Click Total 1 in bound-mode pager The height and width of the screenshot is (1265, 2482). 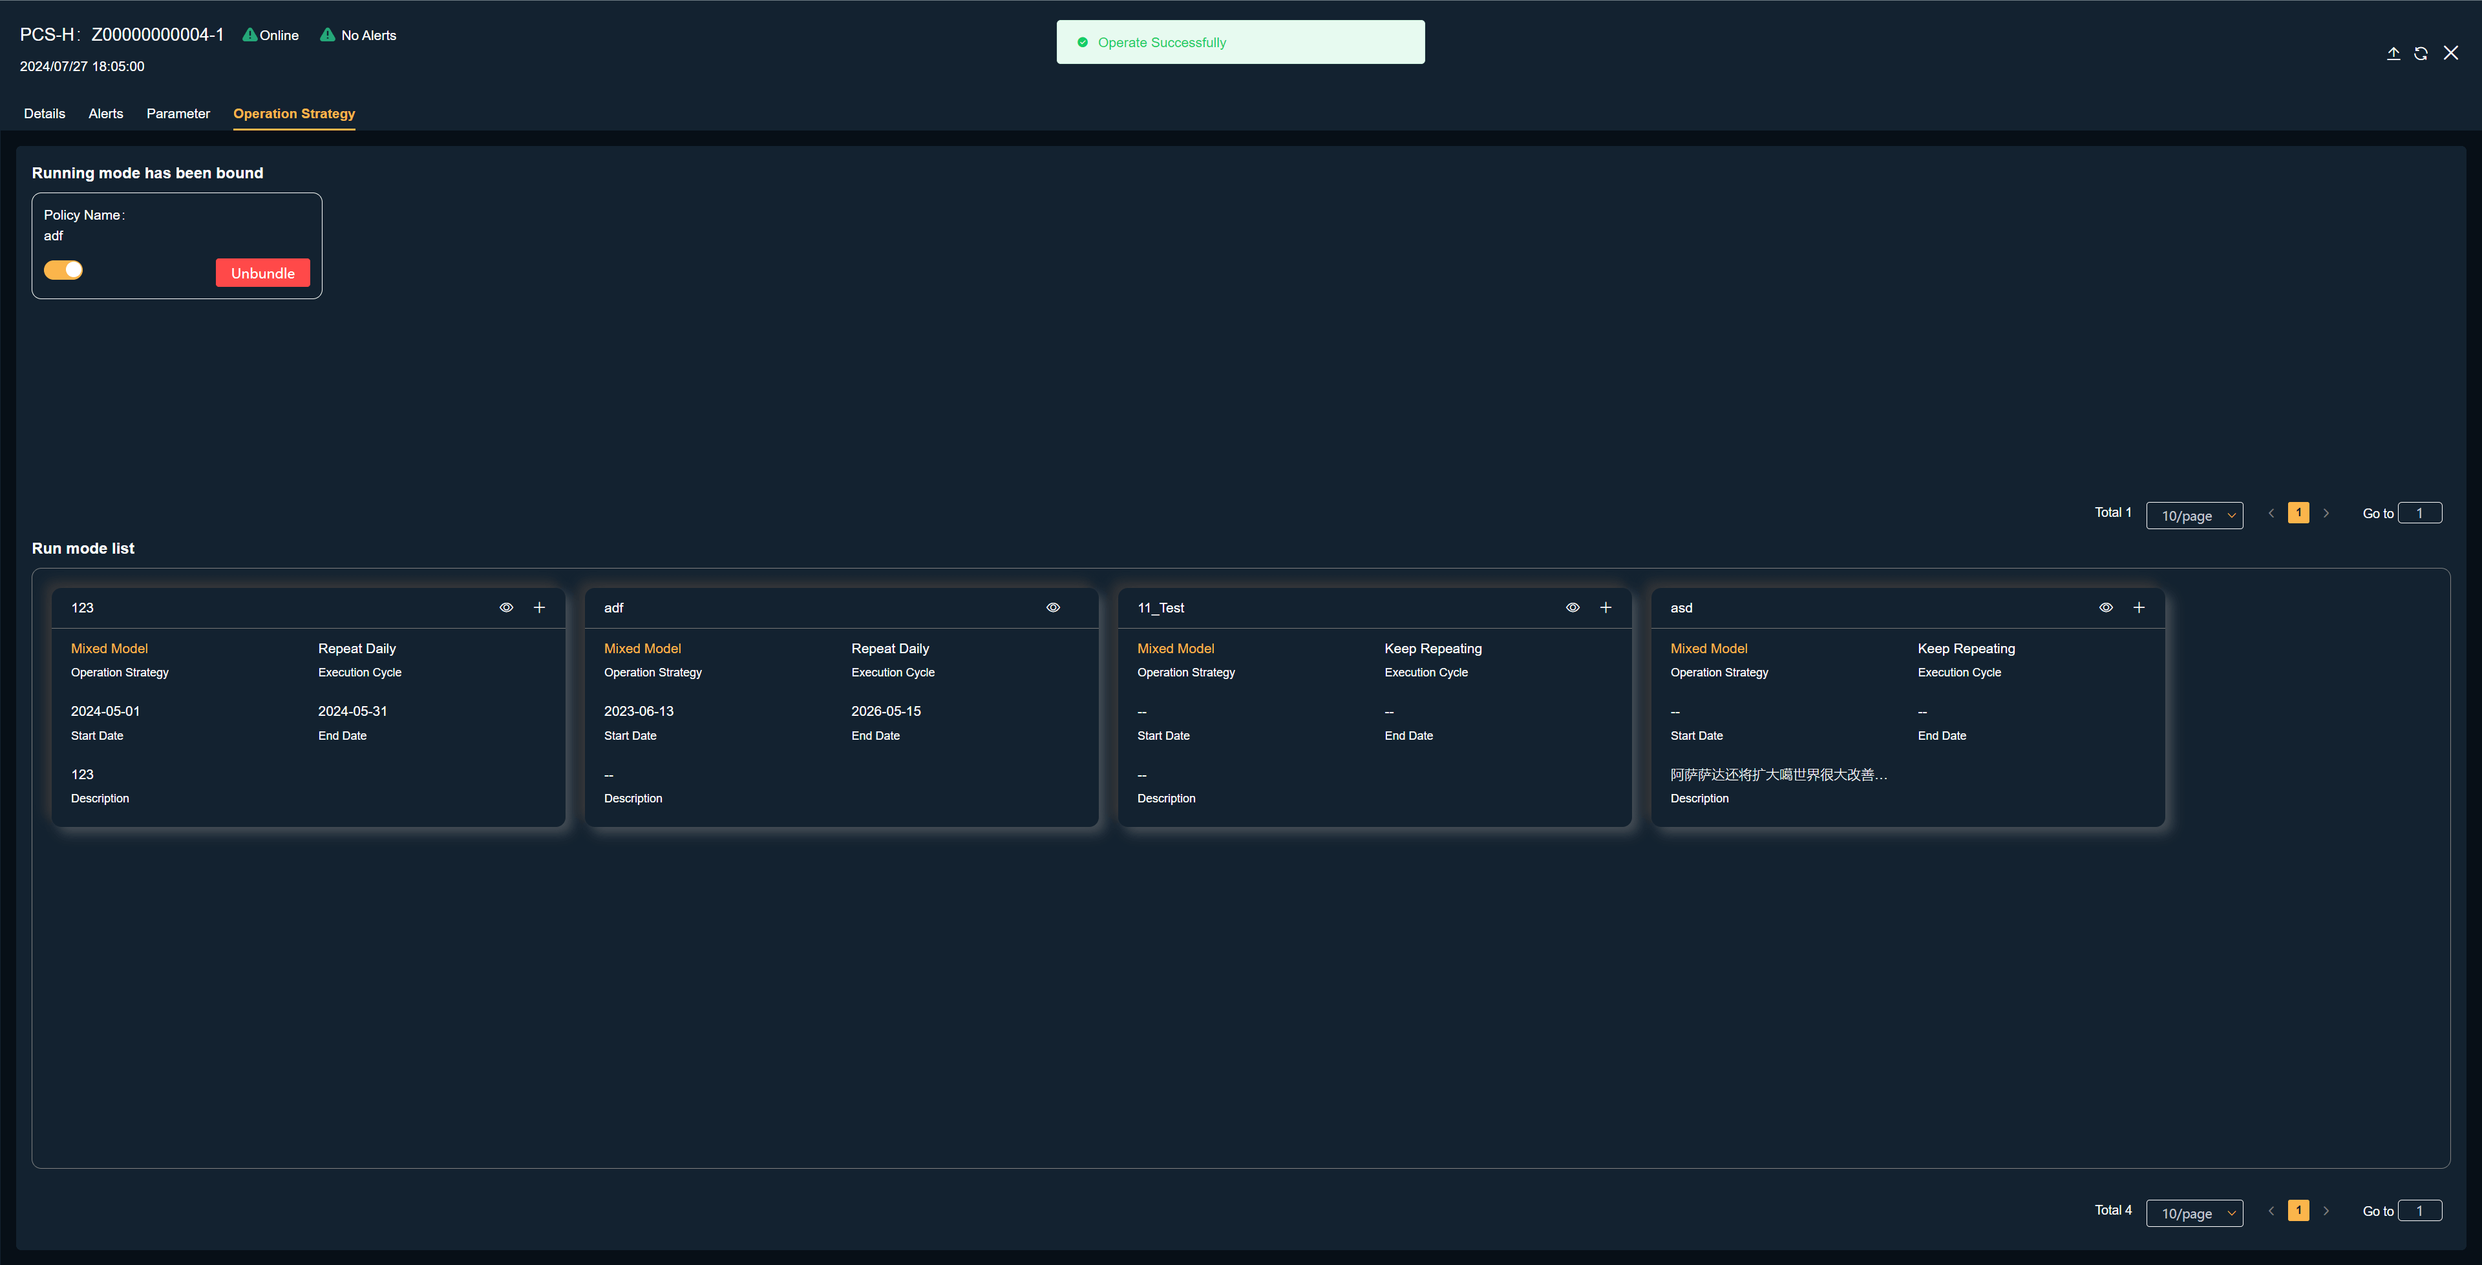[x=2113, y=512]
